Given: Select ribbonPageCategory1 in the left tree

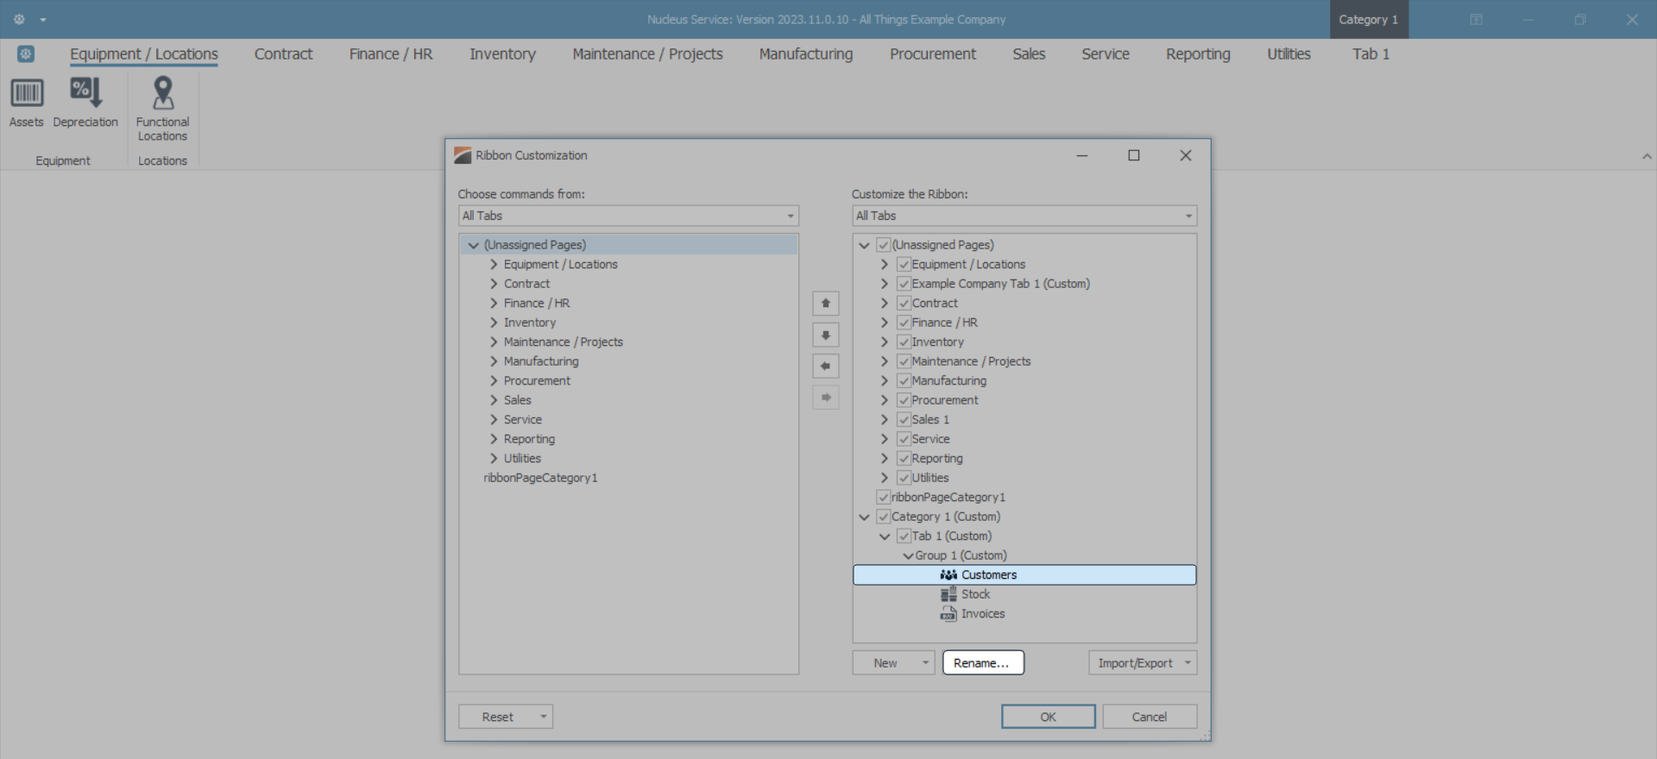Looking at the screenshot, I should [x=540, y=478].
